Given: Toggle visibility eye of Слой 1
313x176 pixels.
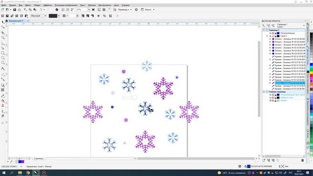Looking at the screenshot, I should click(270, 36).
